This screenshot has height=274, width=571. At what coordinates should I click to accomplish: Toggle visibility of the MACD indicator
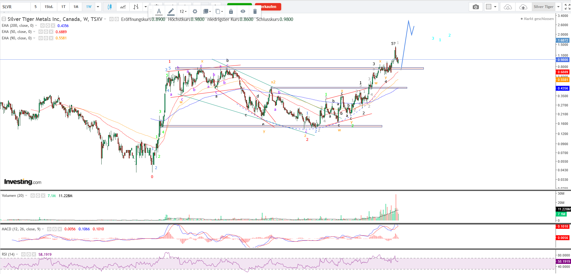[50, 229]
